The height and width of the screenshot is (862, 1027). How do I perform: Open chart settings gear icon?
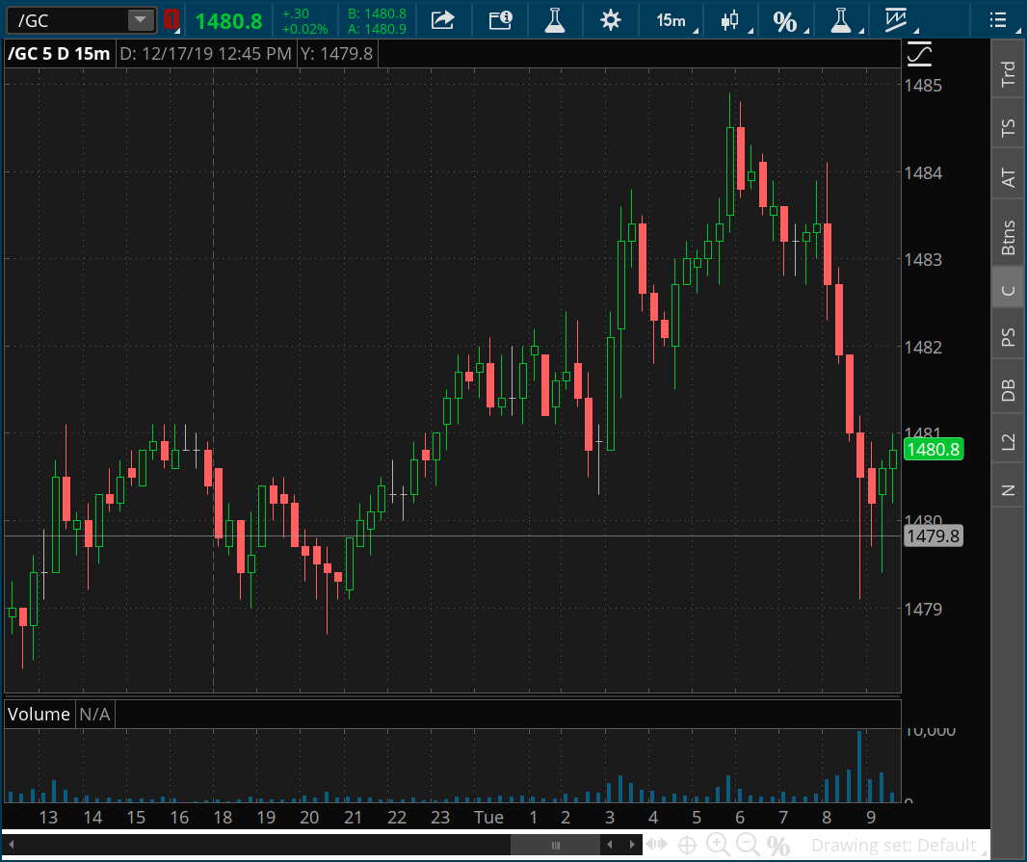(x=611, y=20)
